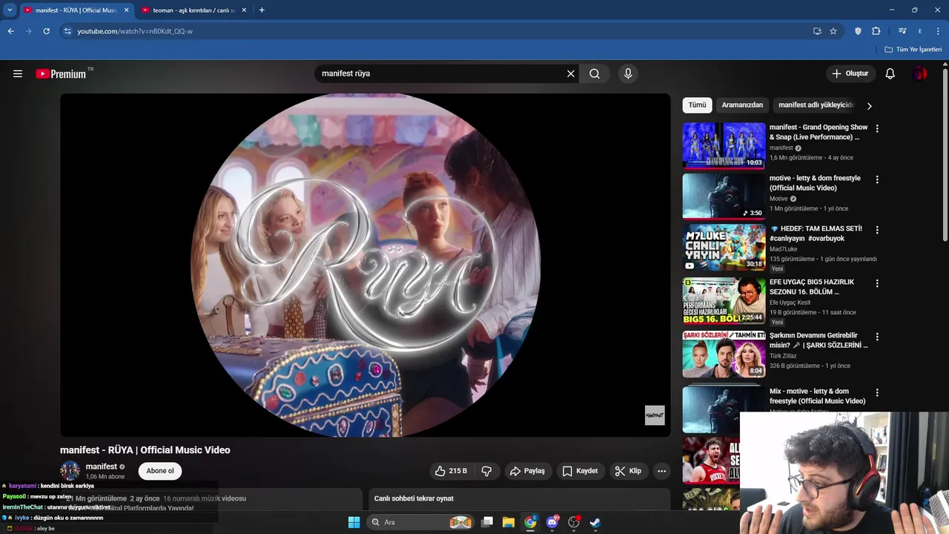The width and height of the screenshot is (949, 534).
Task: Select the Aramanızdan filter chip
Action: 742,105
